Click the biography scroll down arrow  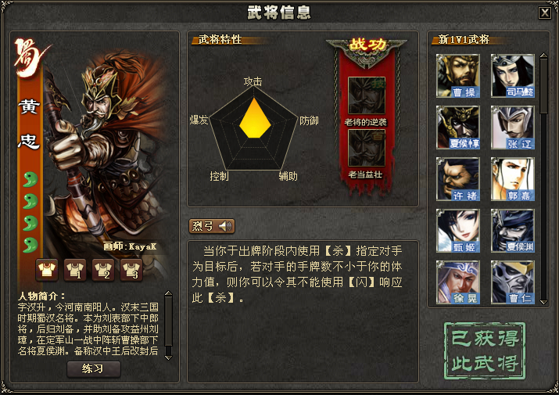[x=169, y=357]
